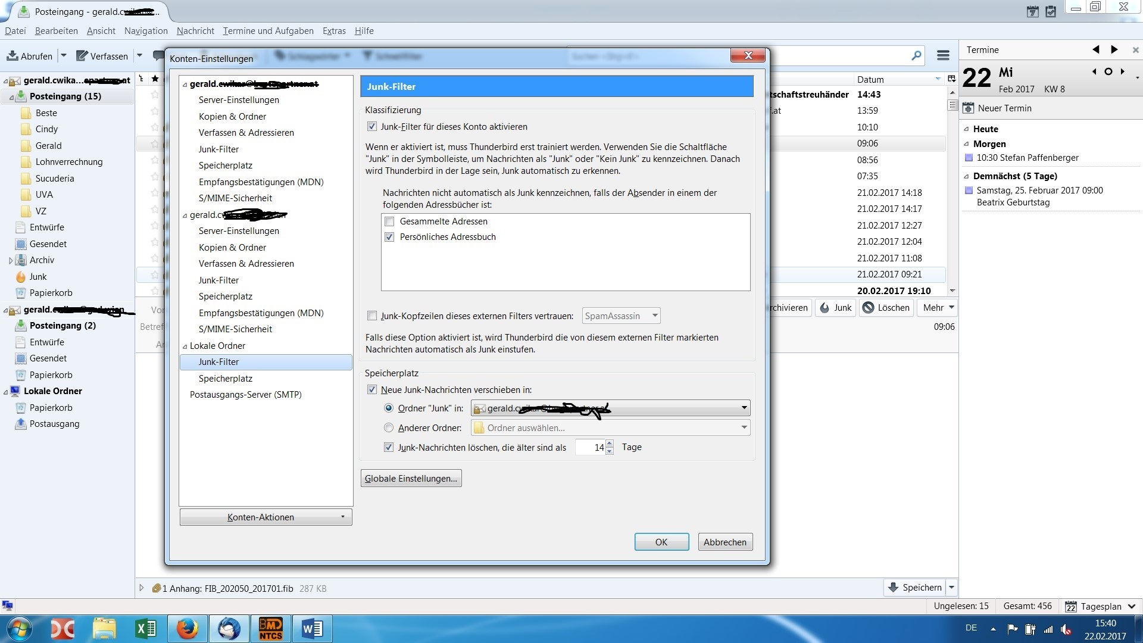Image resolution: width=1143 pixels, height=643 pixels.
Task: Select the Anderer Ordner radio button
Action: (389, 427)
